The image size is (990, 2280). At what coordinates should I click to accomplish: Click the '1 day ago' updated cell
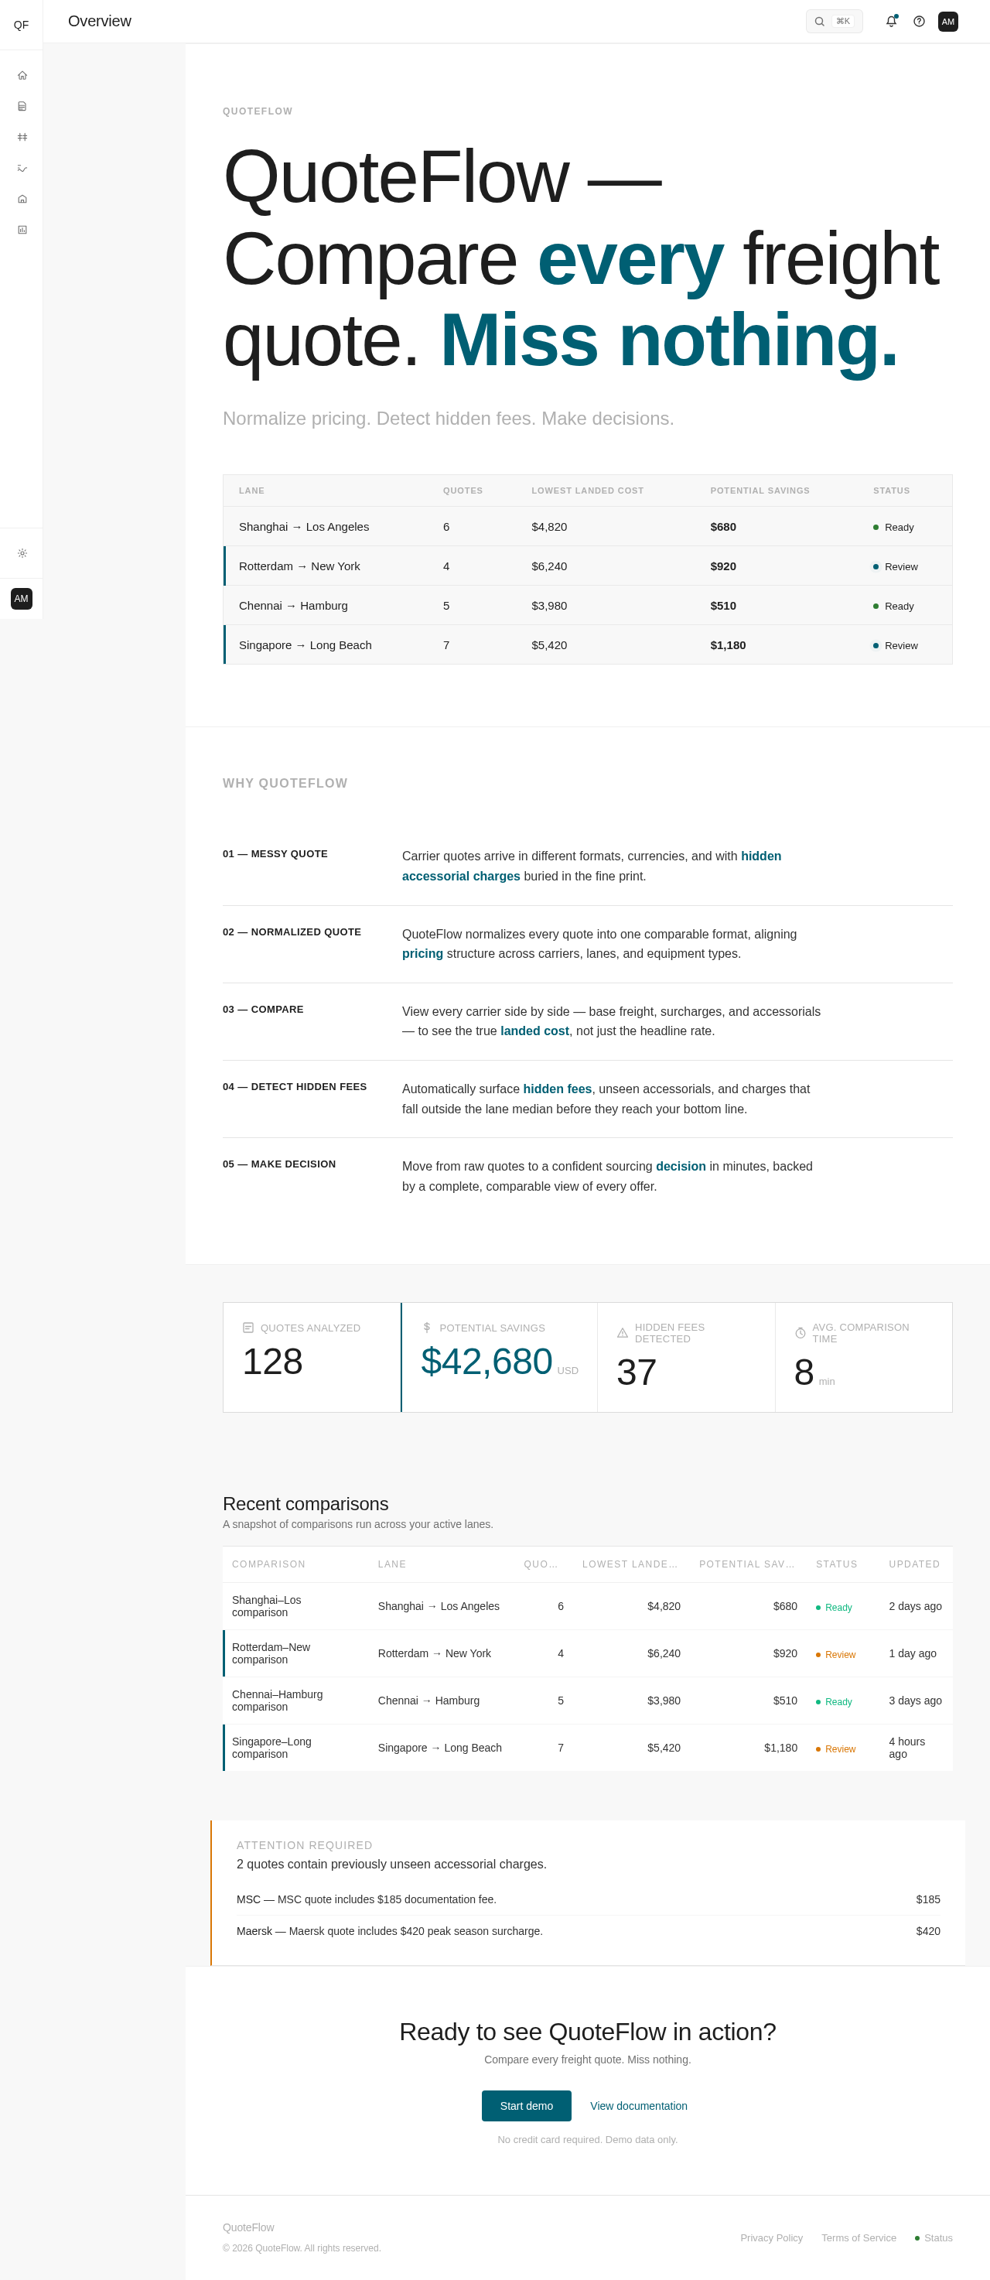pos(912,1653)
